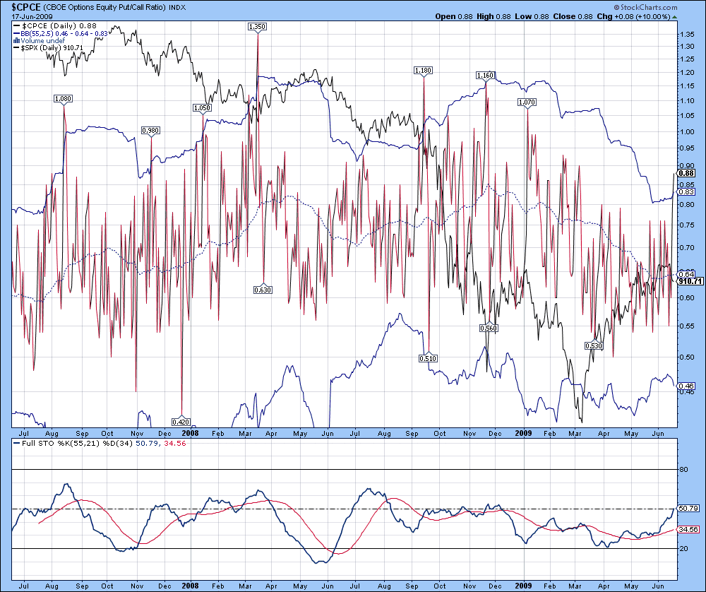Click the StockCharts.com watermark text
Image resolution: width=706 pixels, height=592 pixels.
point(645,7)
